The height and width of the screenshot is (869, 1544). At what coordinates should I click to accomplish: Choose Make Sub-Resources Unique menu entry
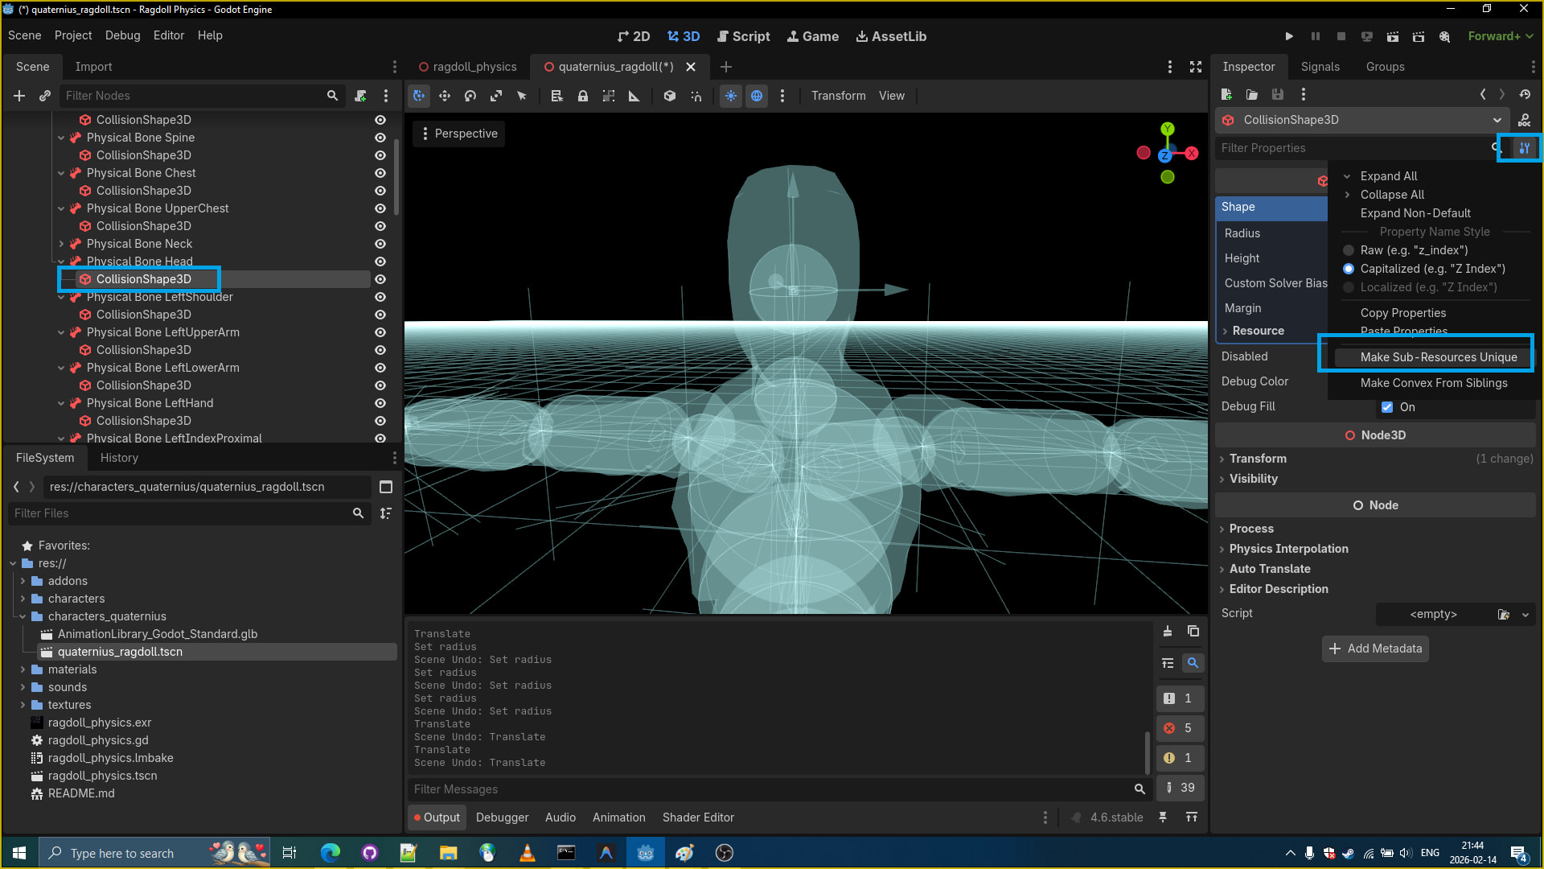[1438, 357]
